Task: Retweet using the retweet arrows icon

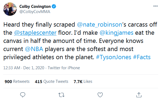Action: tap(61, 95)
